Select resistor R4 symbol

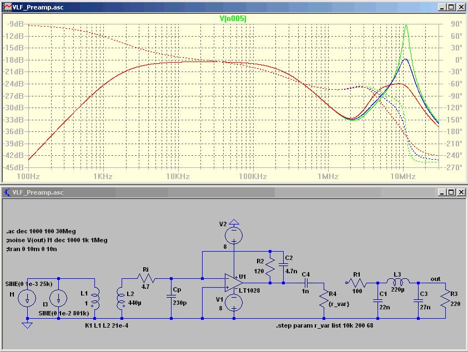tap(324, 299)
